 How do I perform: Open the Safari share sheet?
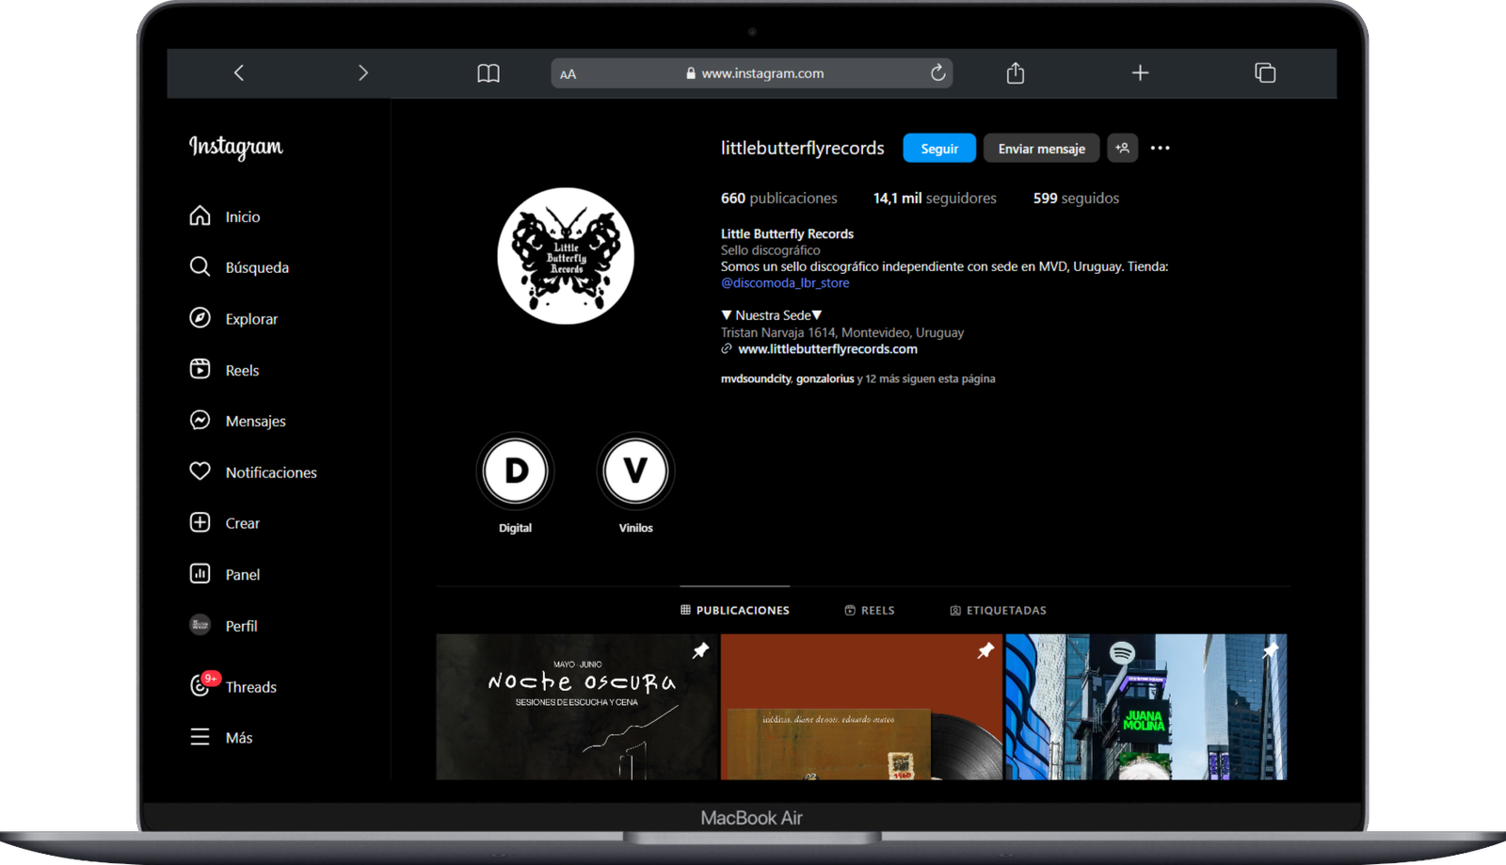[1015, 72]
